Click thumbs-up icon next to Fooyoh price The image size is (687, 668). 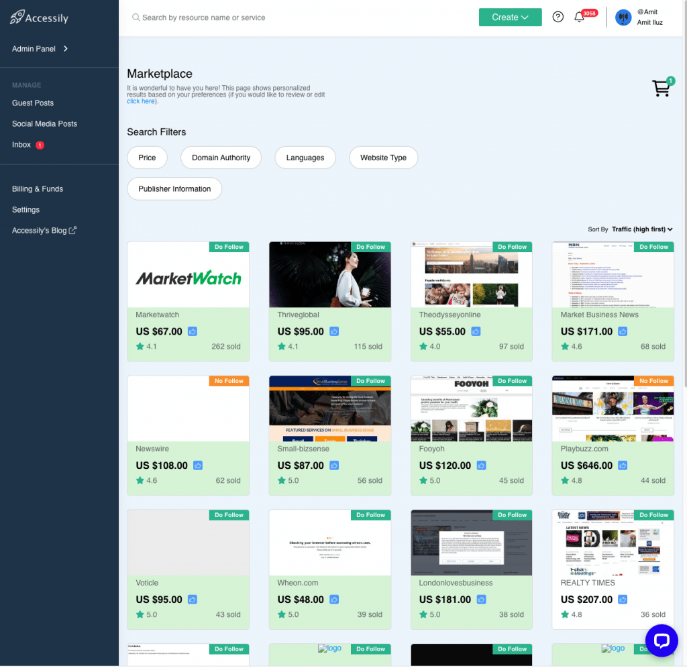481,465
